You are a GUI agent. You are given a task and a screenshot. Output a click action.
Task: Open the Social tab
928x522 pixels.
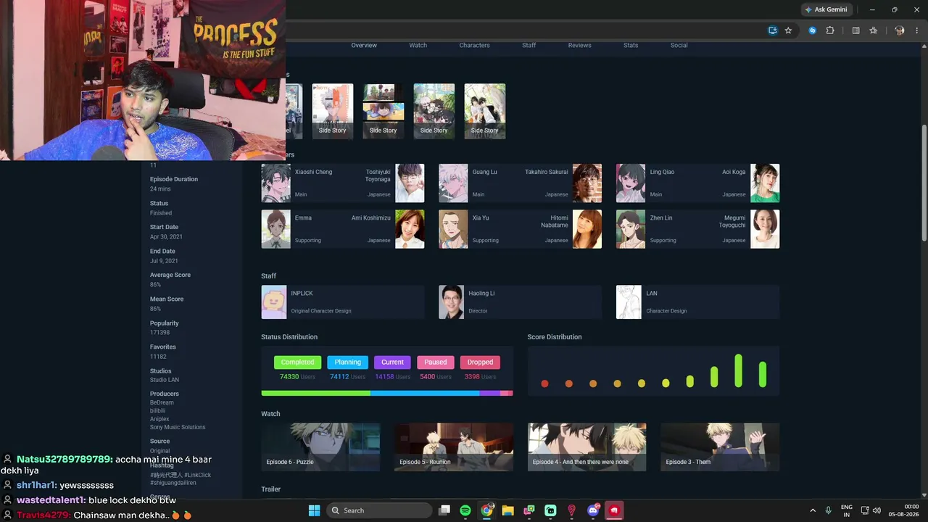[x=679, y=45]
